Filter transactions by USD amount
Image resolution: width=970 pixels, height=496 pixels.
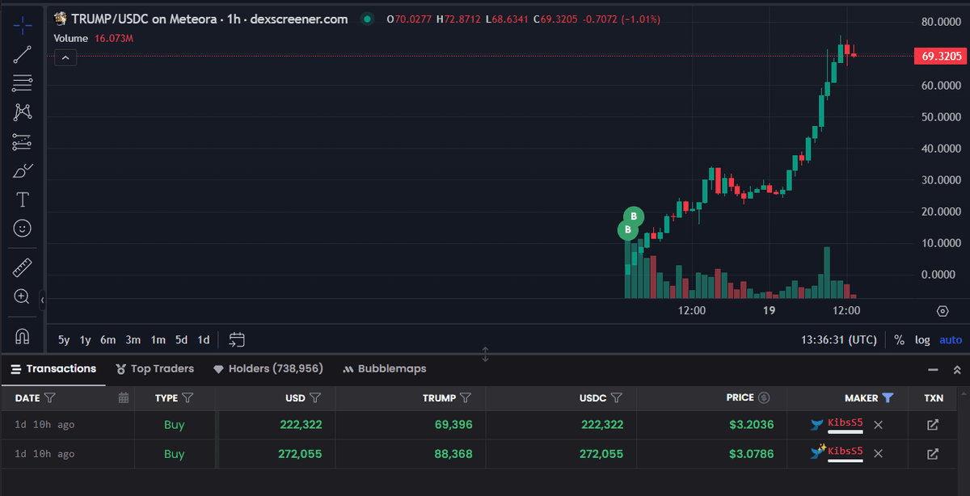(315, 397)
